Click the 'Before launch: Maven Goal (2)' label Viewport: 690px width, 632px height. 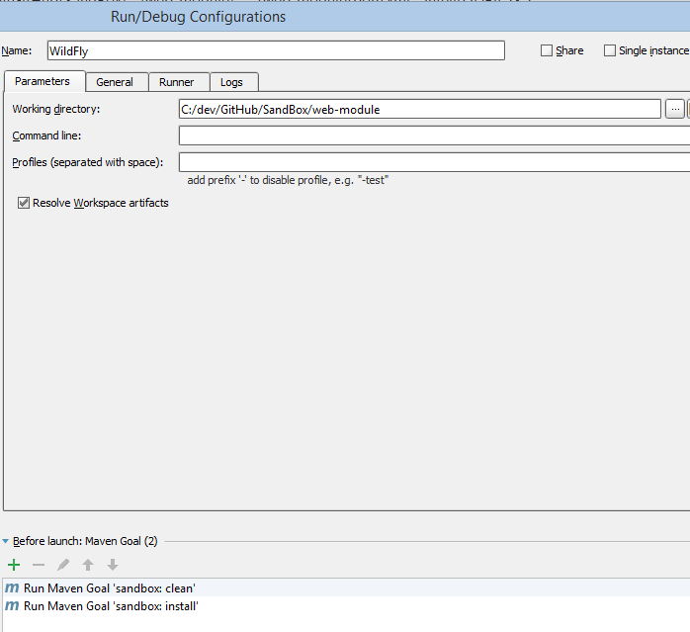pyautogui.click(x=85, y=541)
